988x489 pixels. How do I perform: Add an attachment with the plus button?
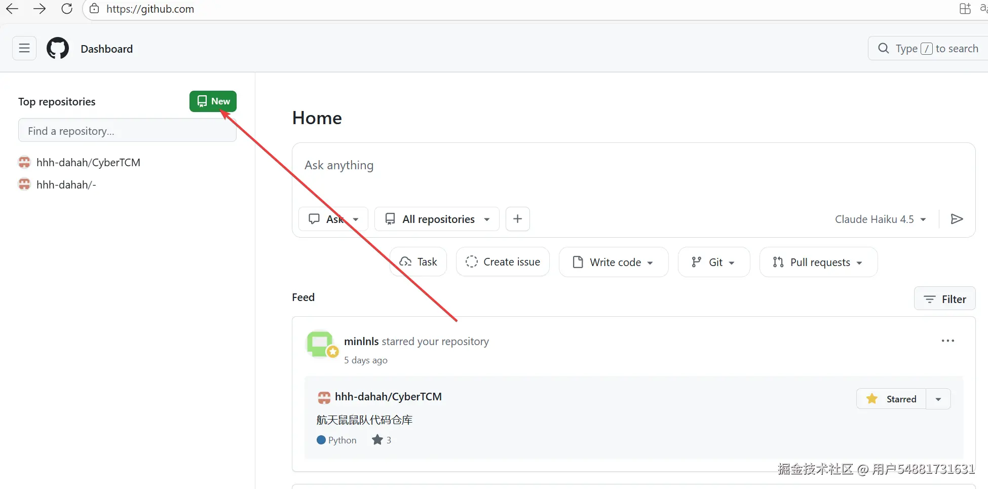click(x=518, y=219)
